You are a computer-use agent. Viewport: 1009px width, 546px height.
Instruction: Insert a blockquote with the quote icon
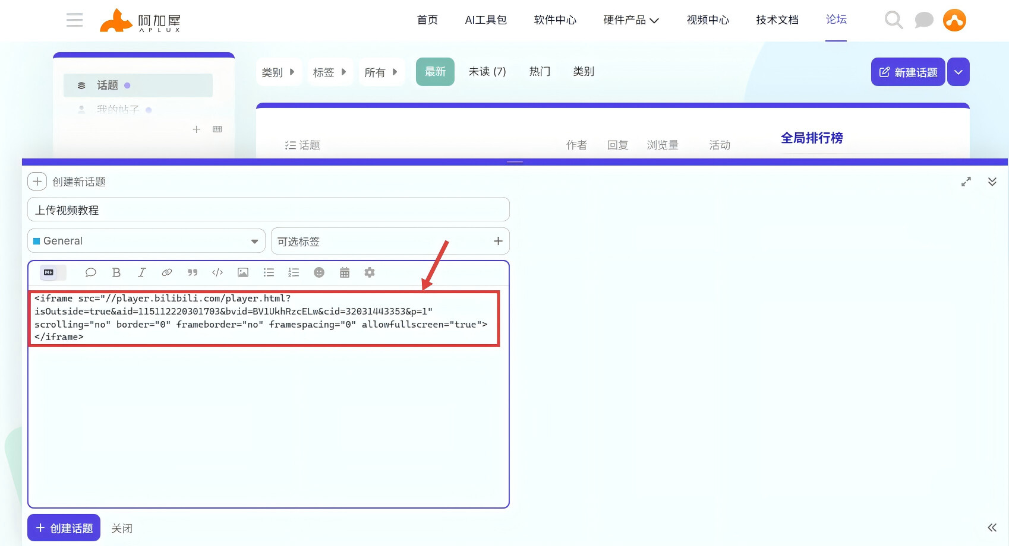coord(192,272)
